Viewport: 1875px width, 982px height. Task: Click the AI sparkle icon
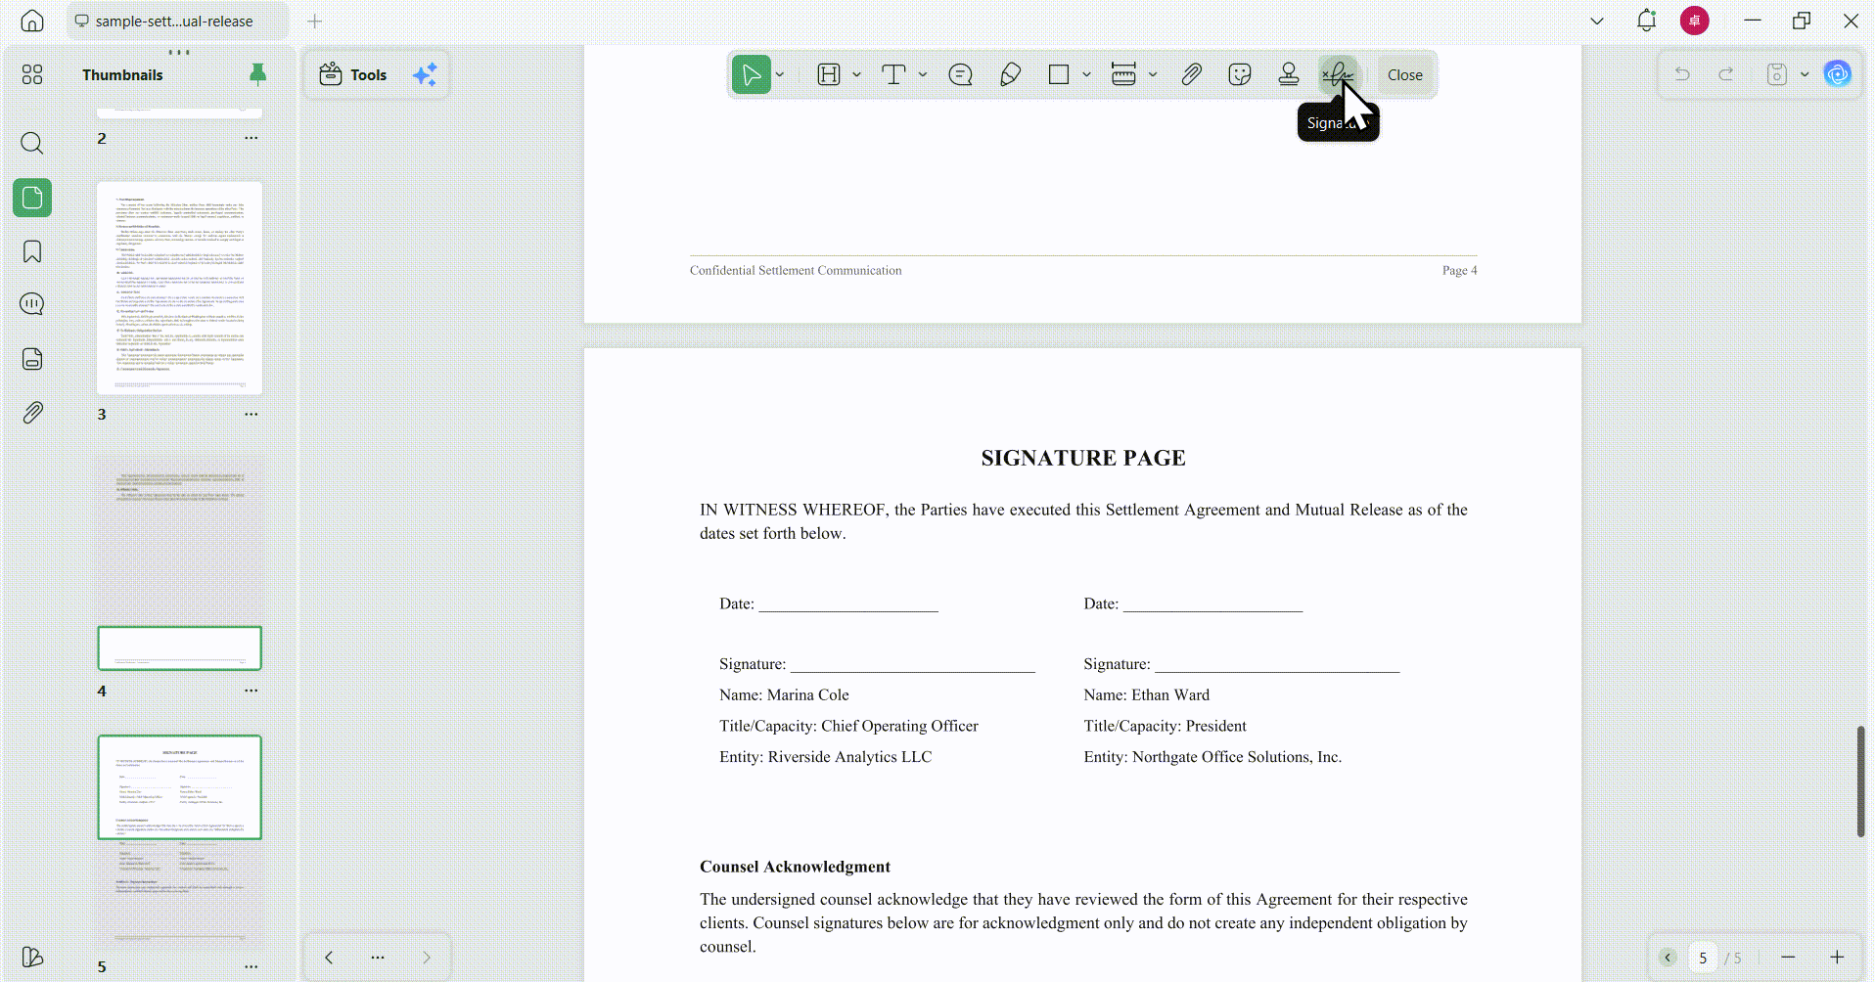point(425,74)
